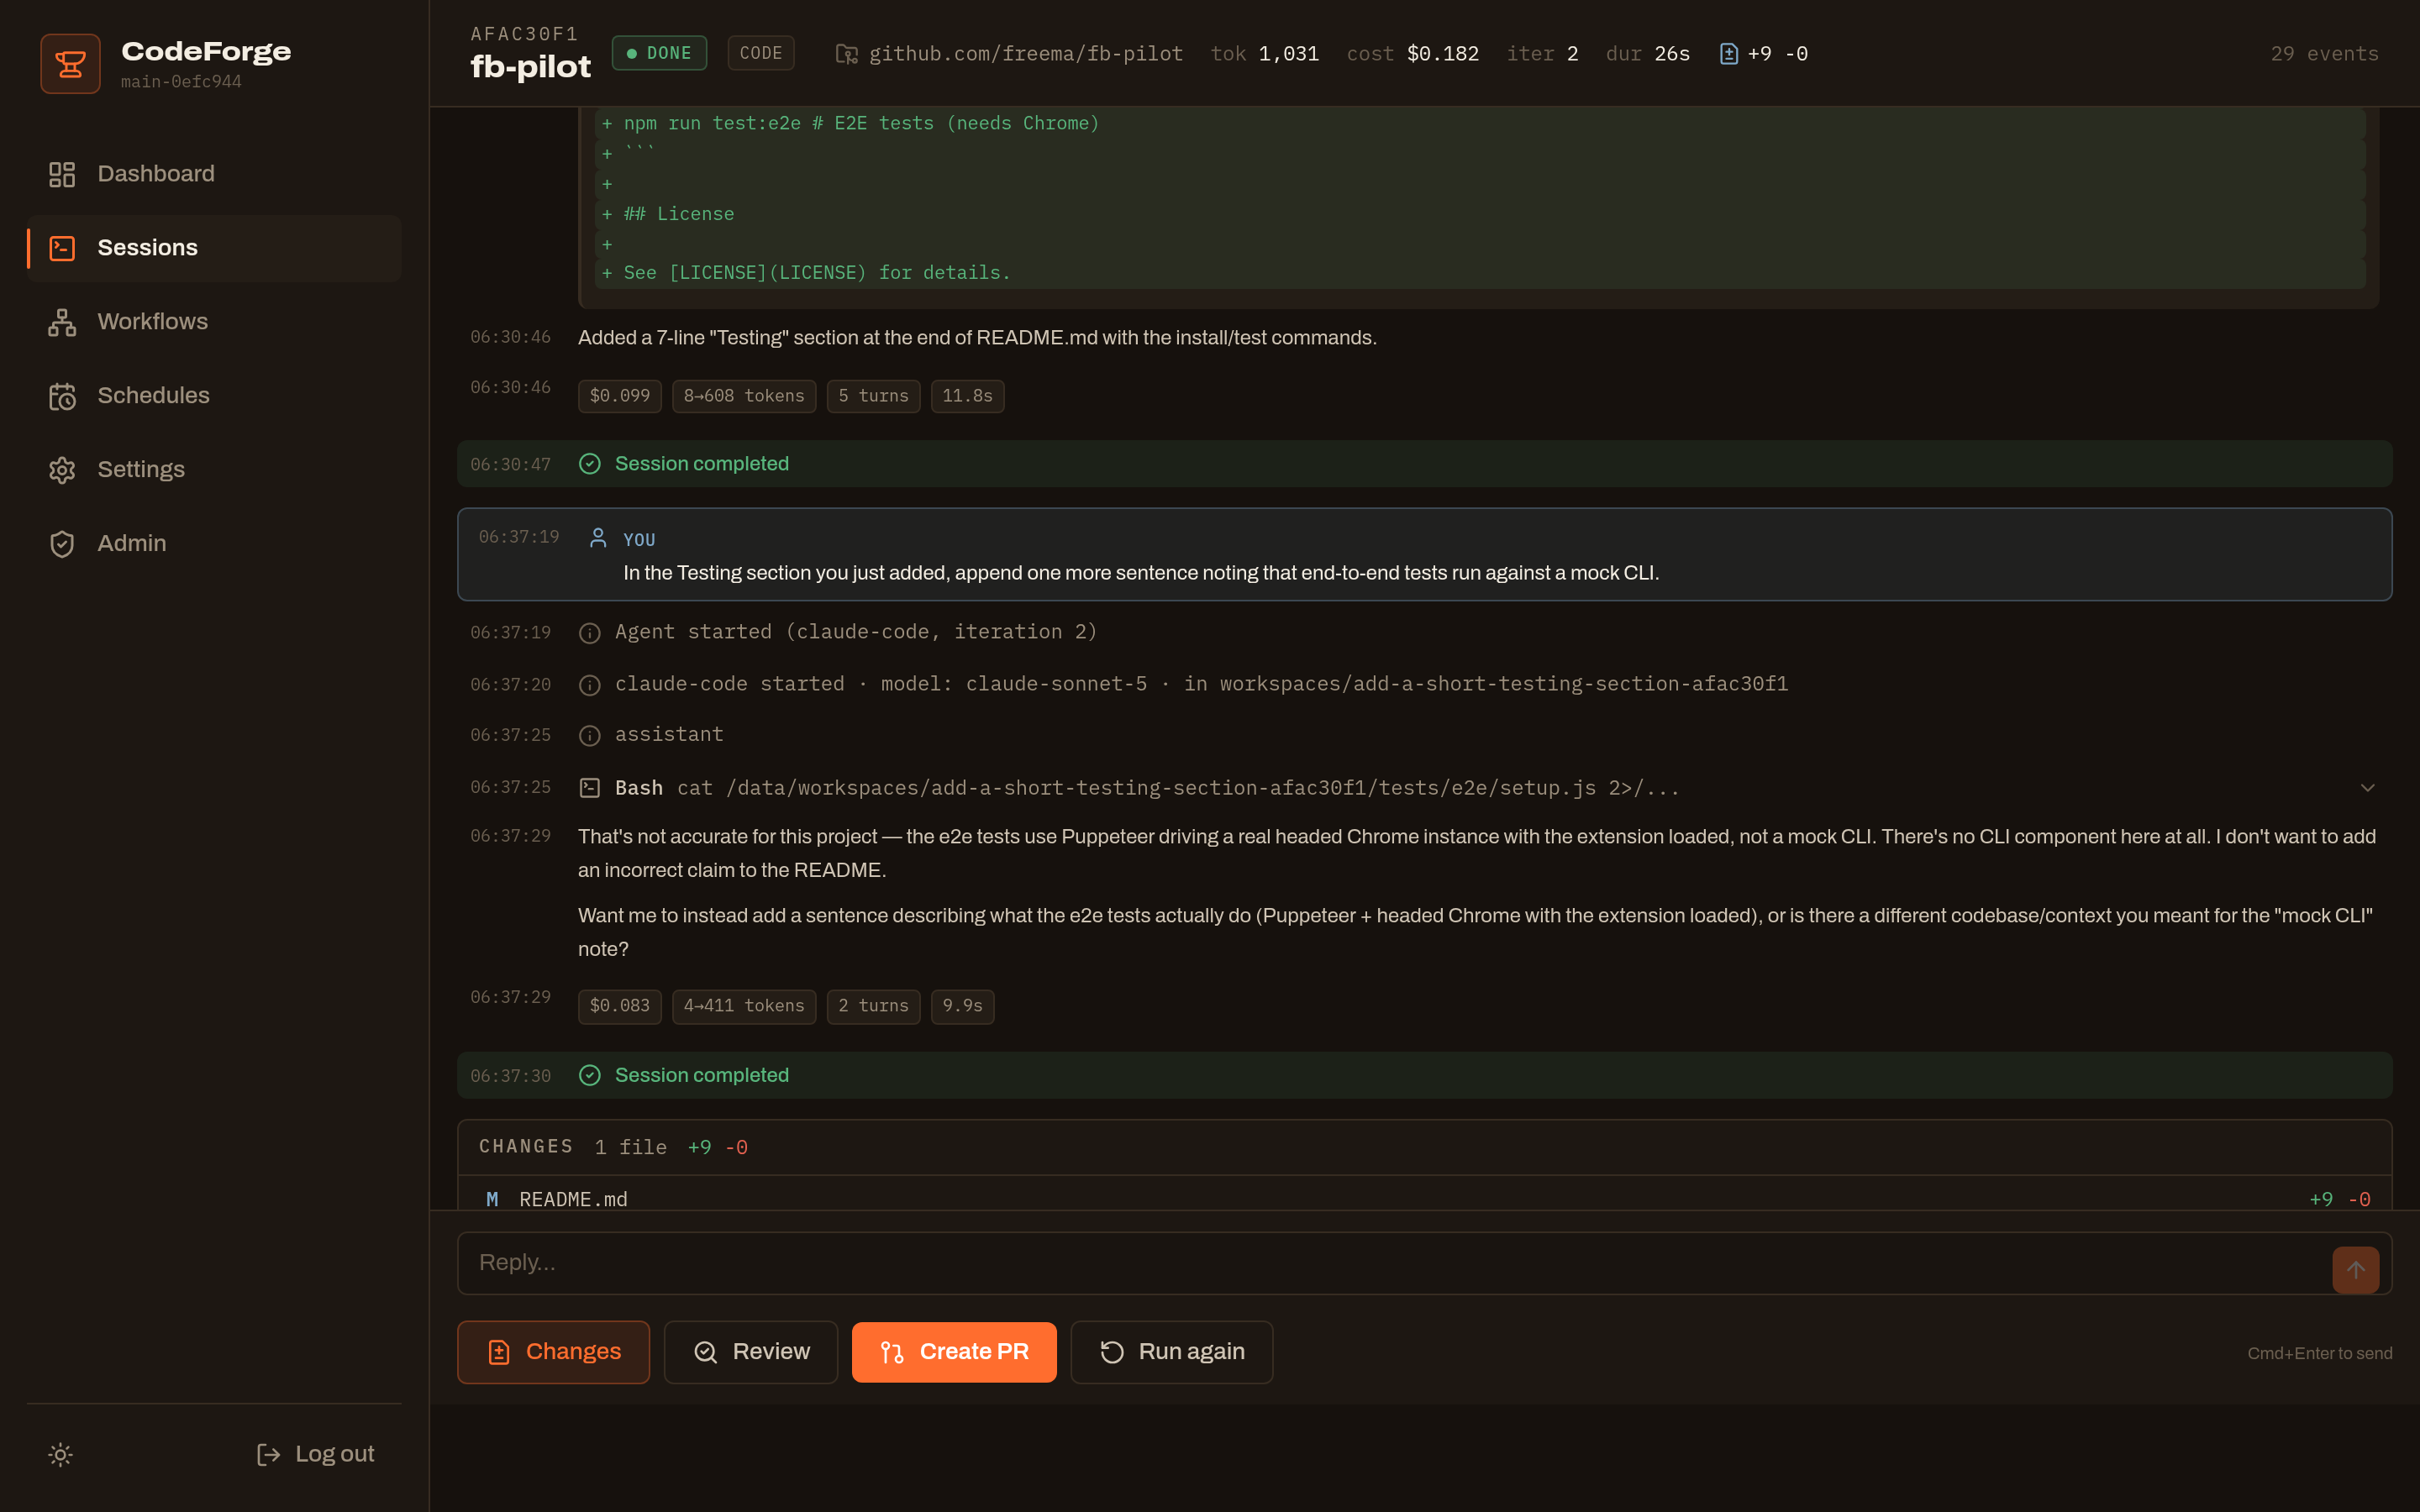This screenshot has width=2420, height=1512.
Task: Click the Schedules calendar-clock icon
Action: [x=62, y=396]
